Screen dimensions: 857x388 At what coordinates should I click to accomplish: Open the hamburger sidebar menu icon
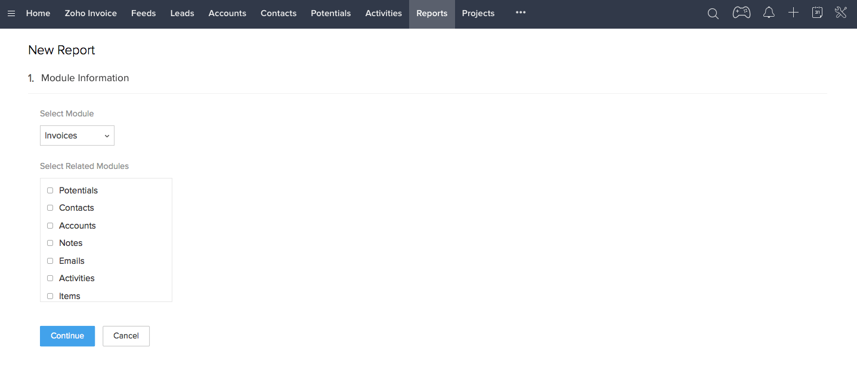(x=11, y=13)
